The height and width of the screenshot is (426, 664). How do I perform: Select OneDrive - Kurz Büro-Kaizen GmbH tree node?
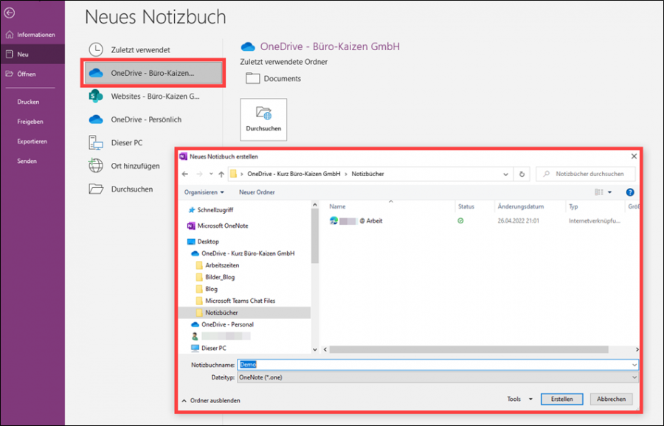(x=243, y=254)
